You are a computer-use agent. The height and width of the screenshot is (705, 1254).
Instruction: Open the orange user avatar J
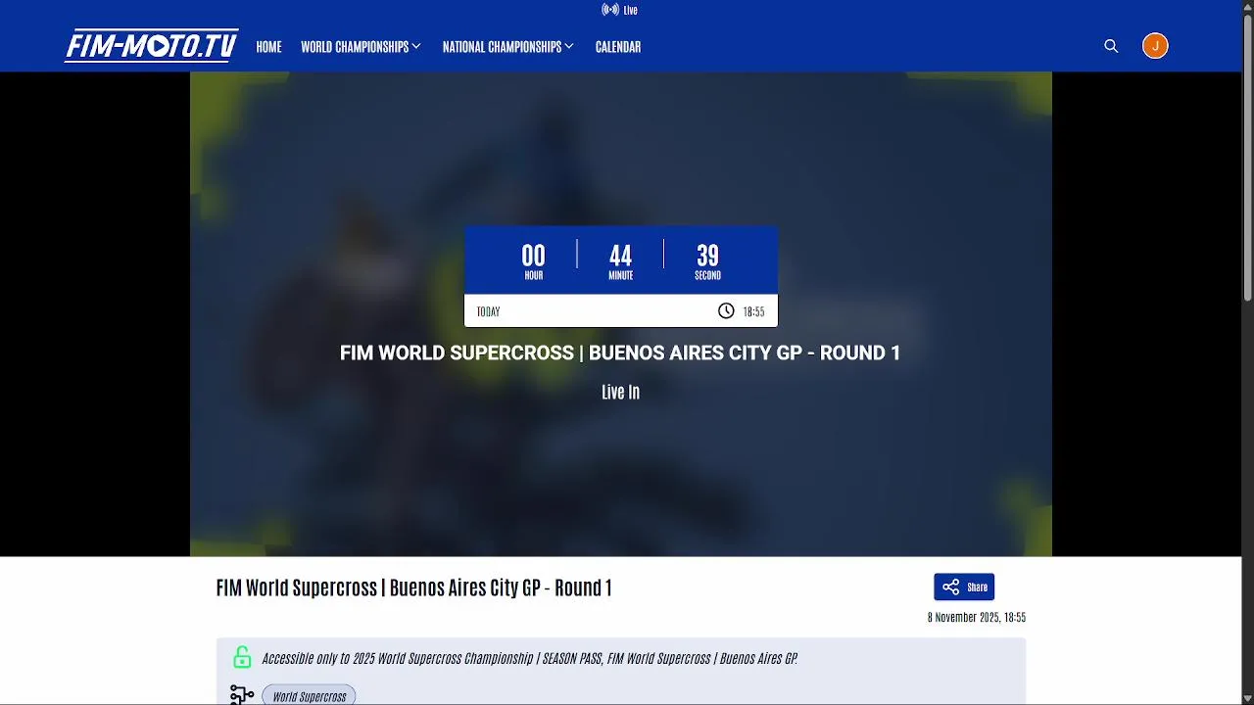coord(1155,46)
